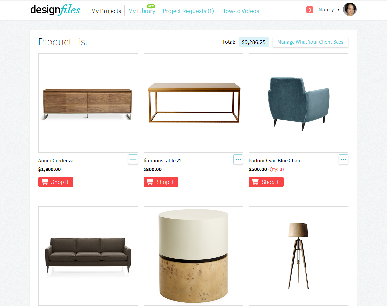387x306 pixels.
Task: Select the blue armchair product image
Action: pos(298,103)
